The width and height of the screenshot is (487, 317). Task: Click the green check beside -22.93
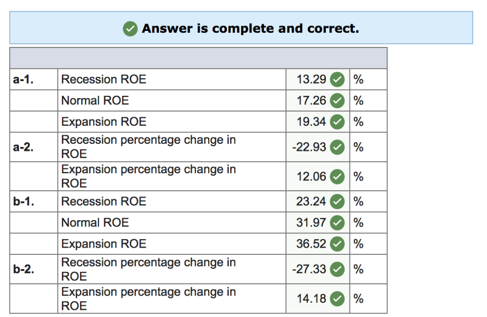337,147
